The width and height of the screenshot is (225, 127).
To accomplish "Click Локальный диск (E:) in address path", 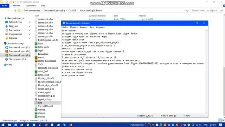I will tap(54, 11).
